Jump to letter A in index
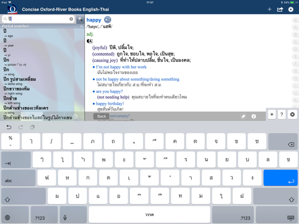 tap(296, 27)
